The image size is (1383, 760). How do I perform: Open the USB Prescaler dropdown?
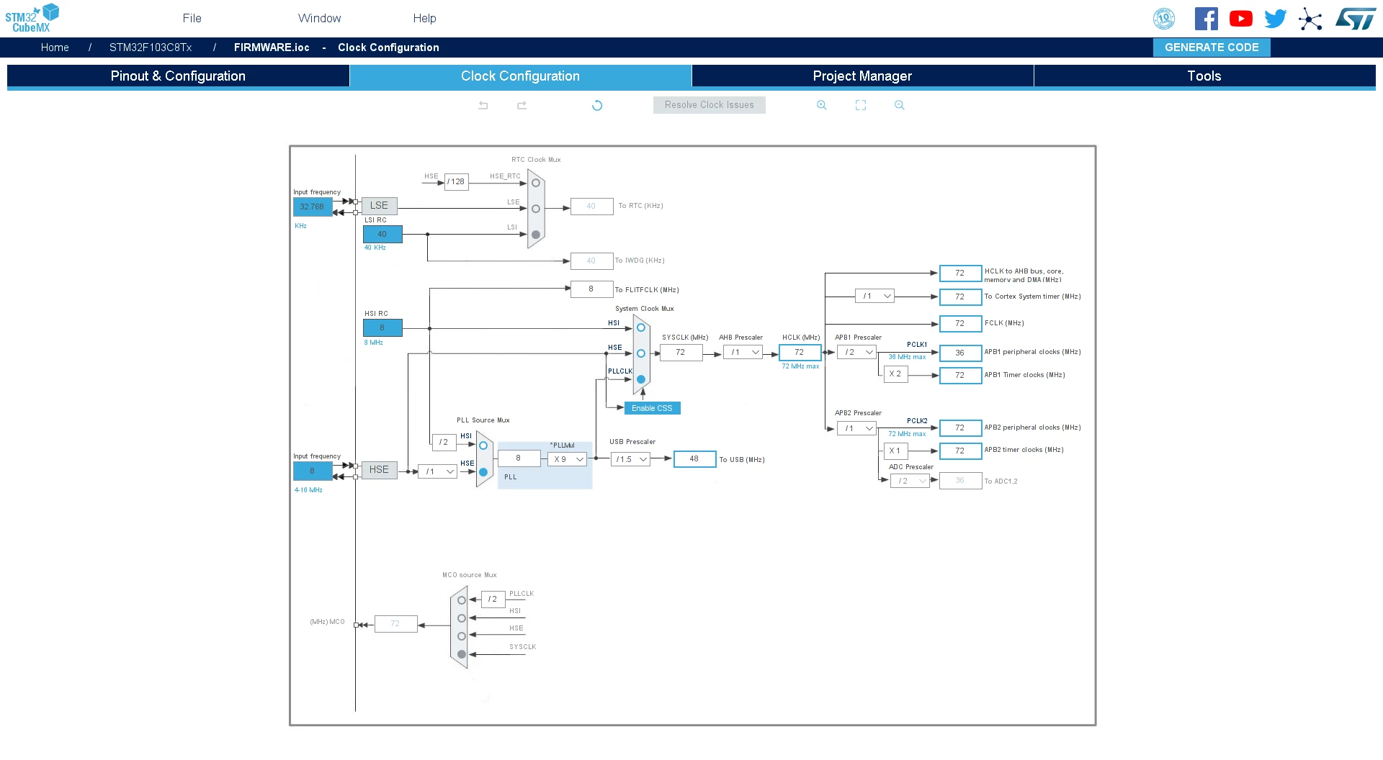(x=630, y=459)
